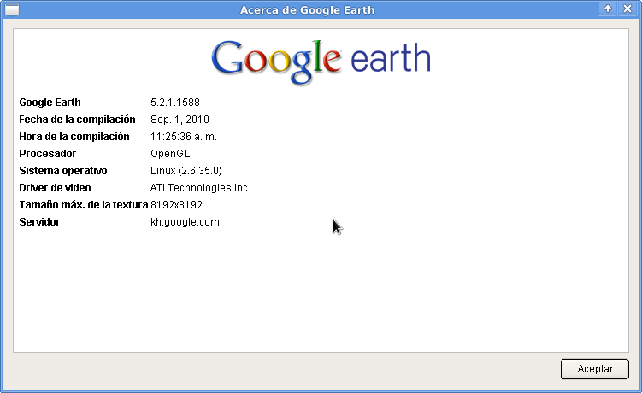Close the Acerca de Google Earth dialog
Viewport: 642px width, 393px height.
[x=627, y=9]
